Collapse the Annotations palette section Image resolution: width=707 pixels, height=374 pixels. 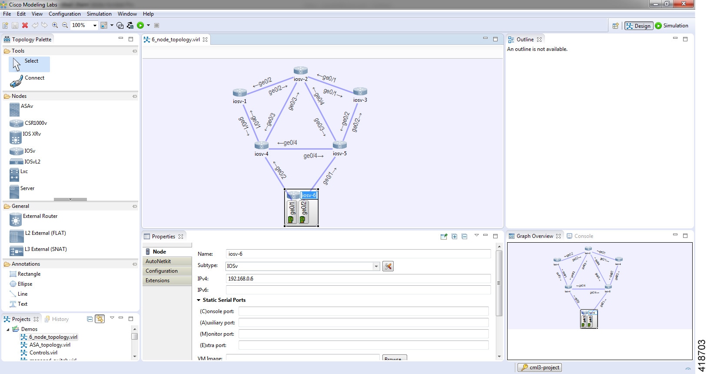tap(135, 264)
